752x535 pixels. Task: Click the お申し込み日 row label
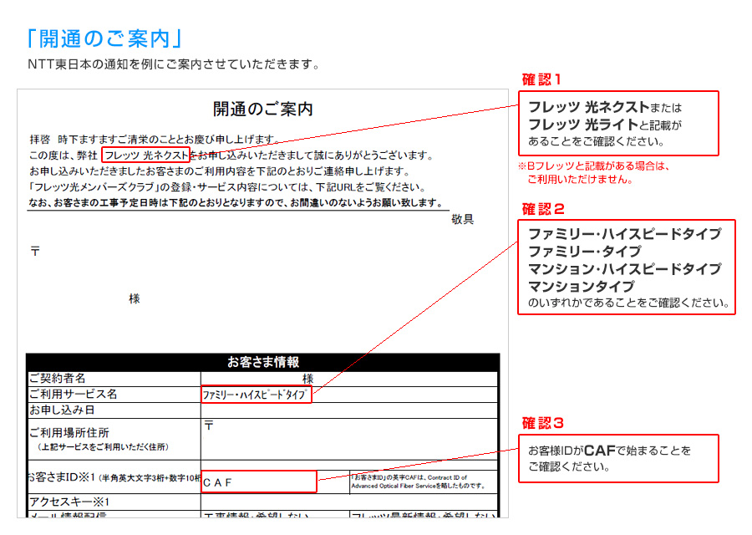[62, 410]
